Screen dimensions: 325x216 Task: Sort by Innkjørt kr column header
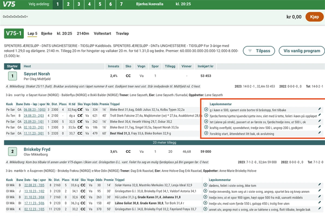point(205,66)
